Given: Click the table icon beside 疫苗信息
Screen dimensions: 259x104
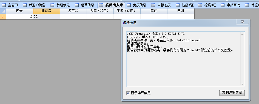Looking at the screenshot, I should [x=77, y=5].
